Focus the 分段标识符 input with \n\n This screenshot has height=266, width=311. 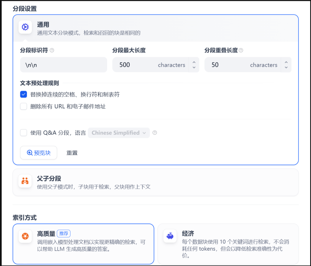(x=63, y=65)
